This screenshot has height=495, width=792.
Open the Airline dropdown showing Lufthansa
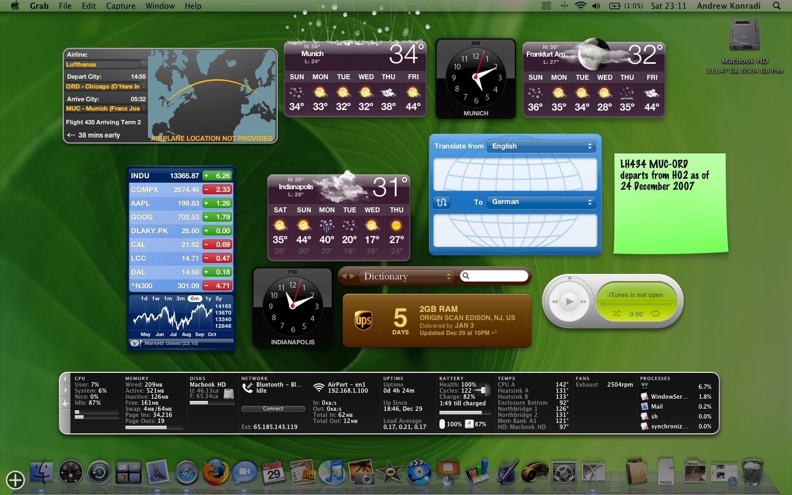pos(106,64)
